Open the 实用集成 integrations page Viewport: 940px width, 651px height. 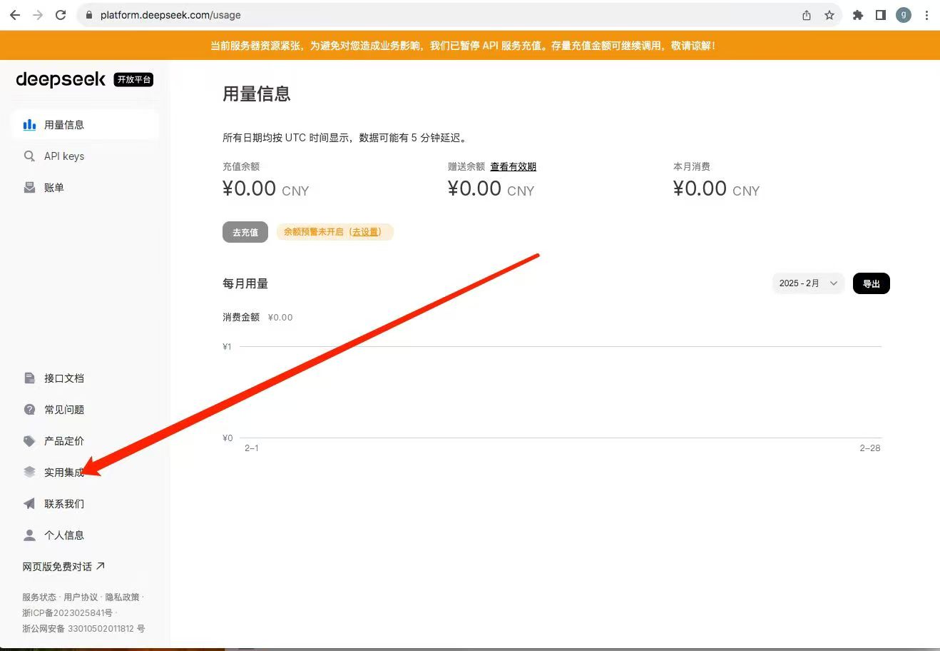pyautogui.click(x=63, y=472)
